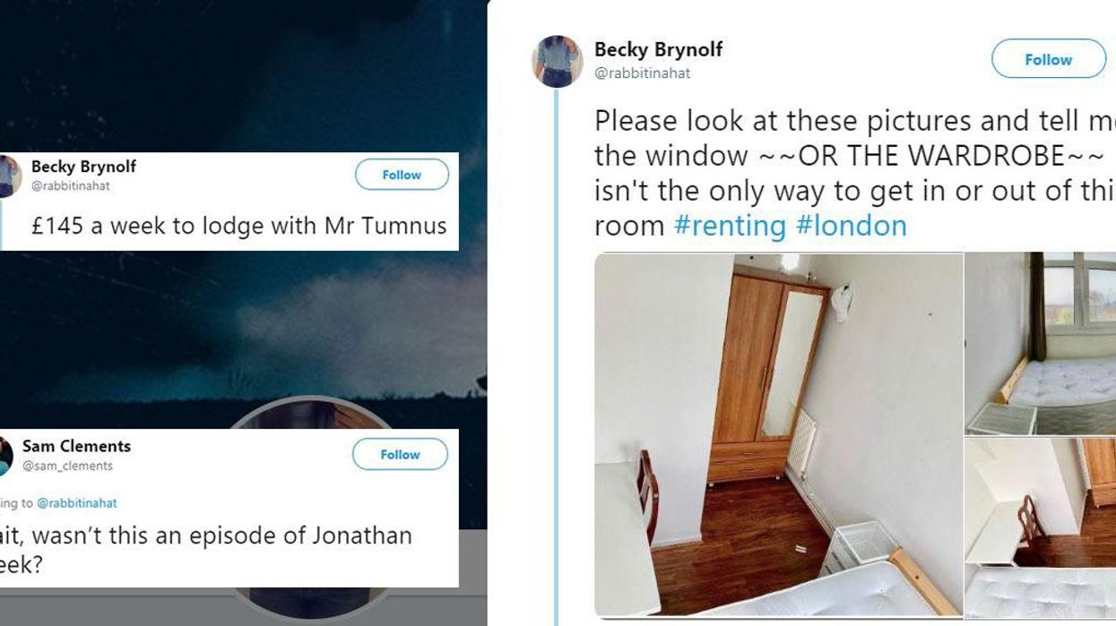Image resolution: width=1116 pixels, height=626 pixels.
Task: Click the small Becky Brynolf avatar at left
Action: pos(9,176)
